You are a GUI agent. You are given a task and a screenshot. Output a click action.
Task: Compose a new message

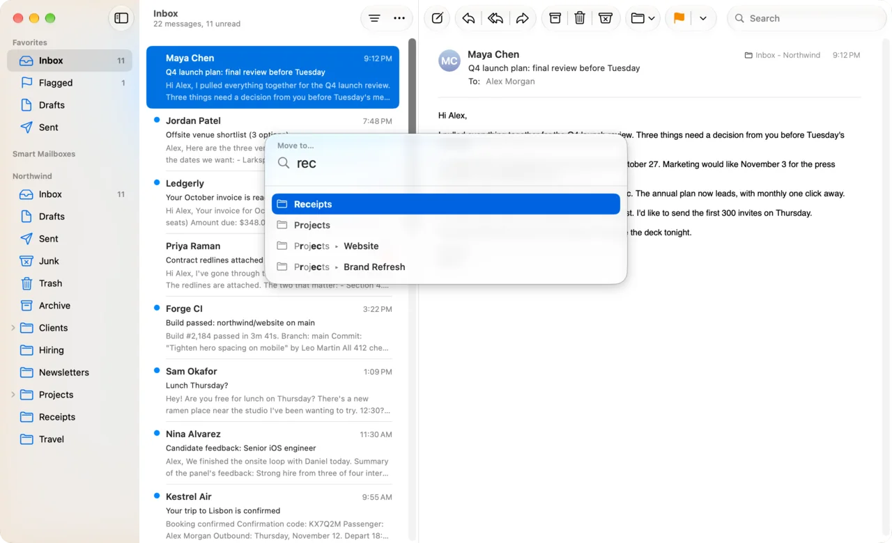click(437, 18)
